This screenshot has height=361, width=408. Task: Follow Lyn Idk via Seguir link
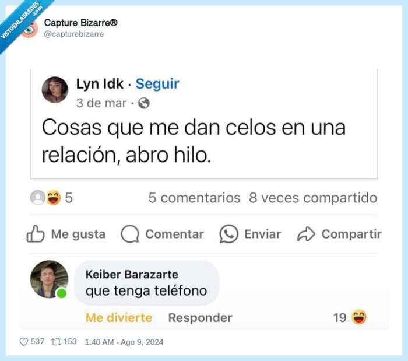pos(157,84)
